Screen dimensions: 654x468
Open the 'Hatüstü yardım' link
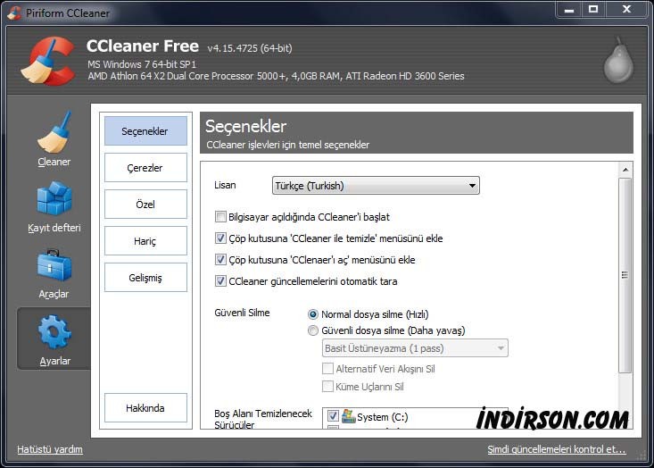[x=50, y=449]
